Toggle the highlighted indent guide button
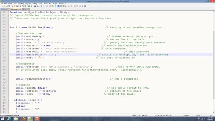 tap(58, 6)
